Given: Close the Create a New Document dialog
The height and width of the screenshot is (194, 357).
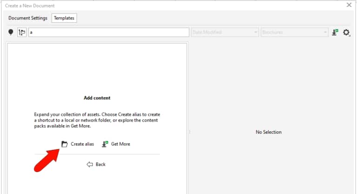Looking at the screenshot, I should [349, 5].
